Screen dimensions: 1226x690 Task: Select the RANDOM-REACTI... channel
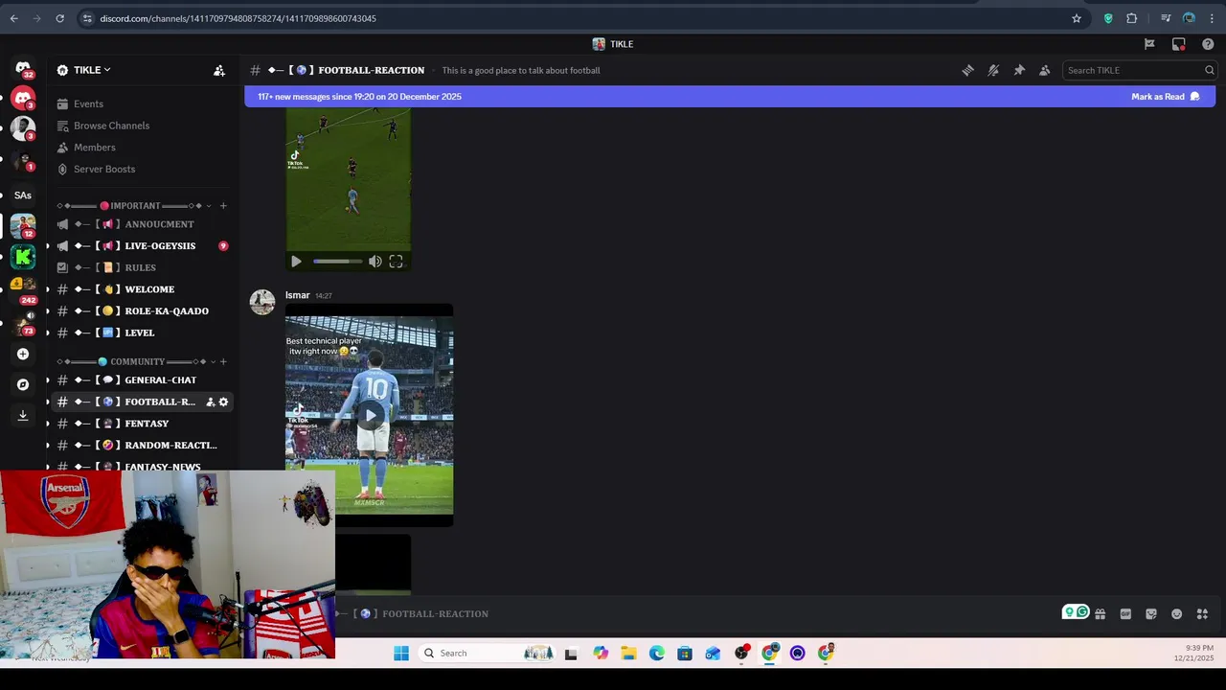140,445
